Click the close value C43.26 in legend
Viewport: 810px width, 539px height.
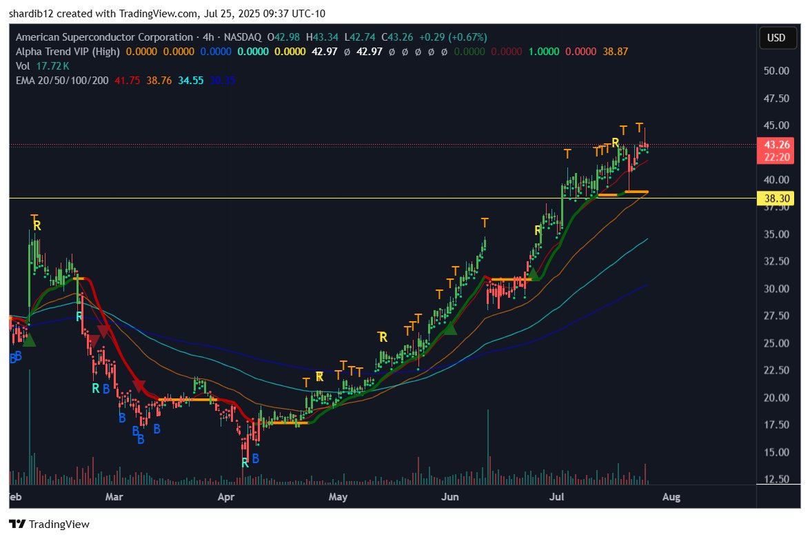coord(397,37)
